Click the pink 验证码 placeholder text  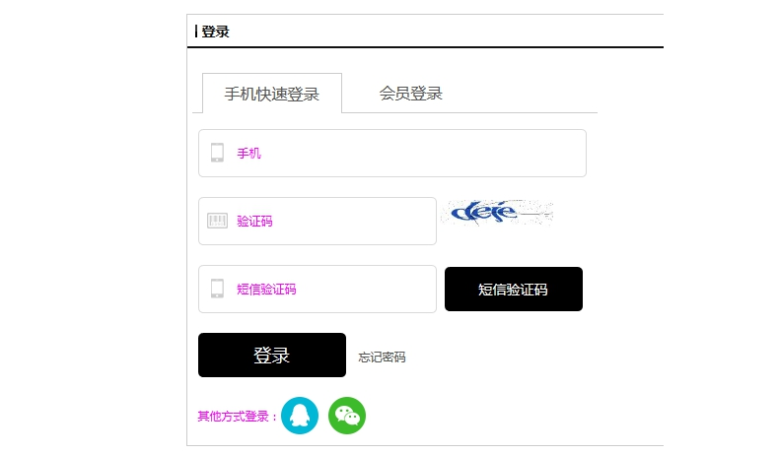pyautogui.click(x=255, y=221)
